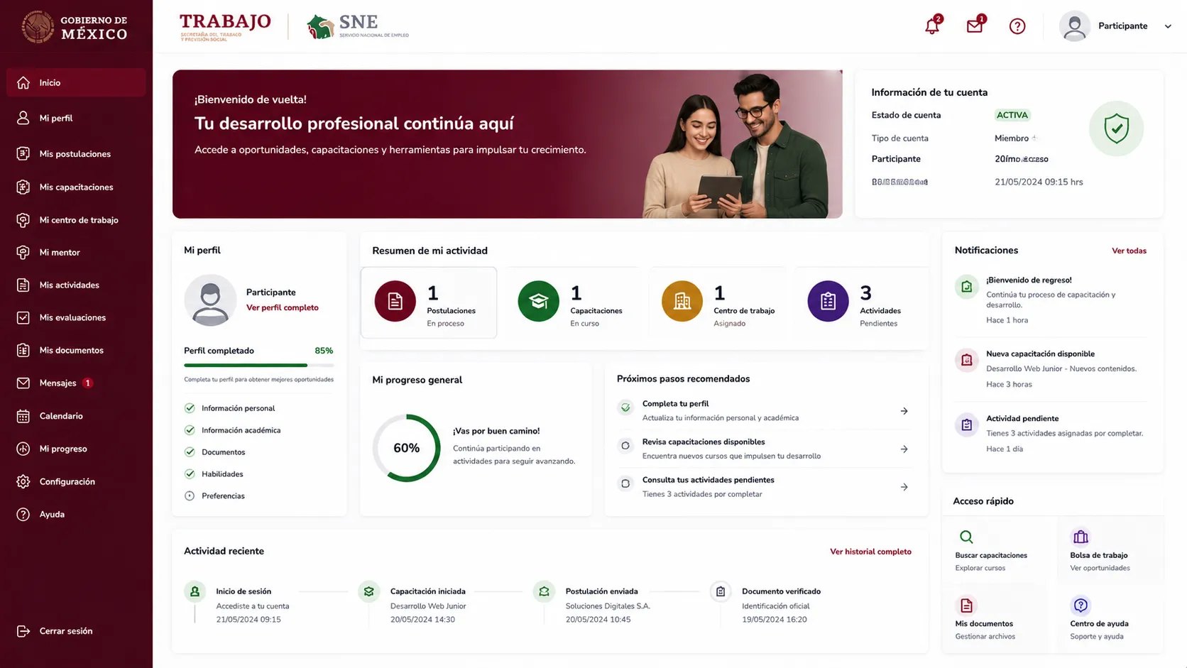Screen dimensions: 1187x668
Task: Click the arrow next to Completa tu perfil
Action: 904,411
